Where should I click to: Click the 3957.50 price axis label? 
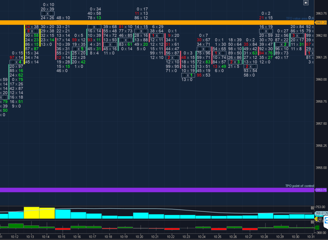(x=321, y=124)
